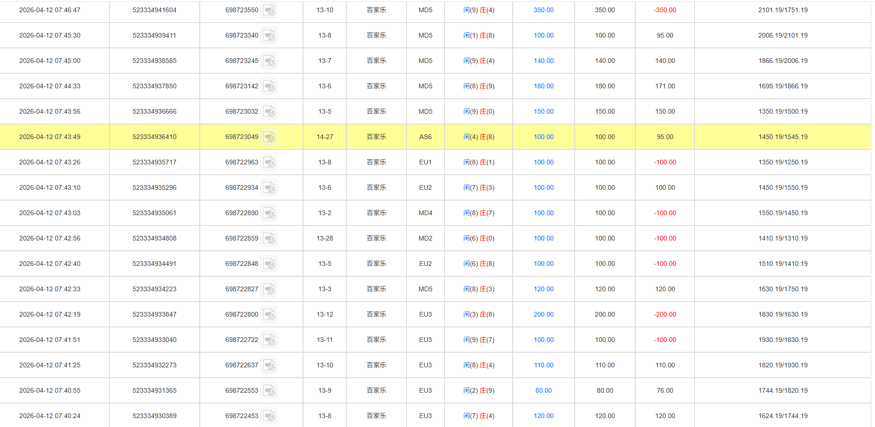Viewport: 875px width, 427px height.
Task: Open replay icon on the 698722553 row
Action: click(269, 390)
